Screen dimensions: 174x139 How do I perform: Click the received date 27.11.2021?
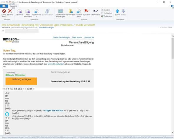click(x=166, y=27)
